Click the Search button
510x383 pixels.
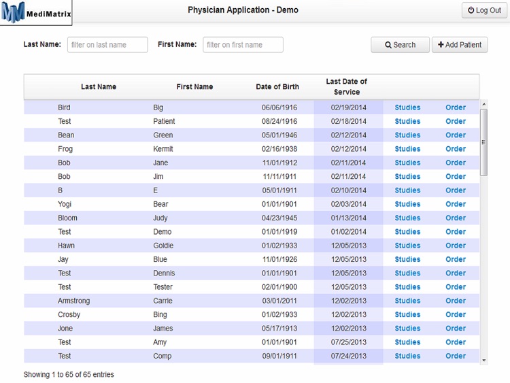click(x=400, y=45)
